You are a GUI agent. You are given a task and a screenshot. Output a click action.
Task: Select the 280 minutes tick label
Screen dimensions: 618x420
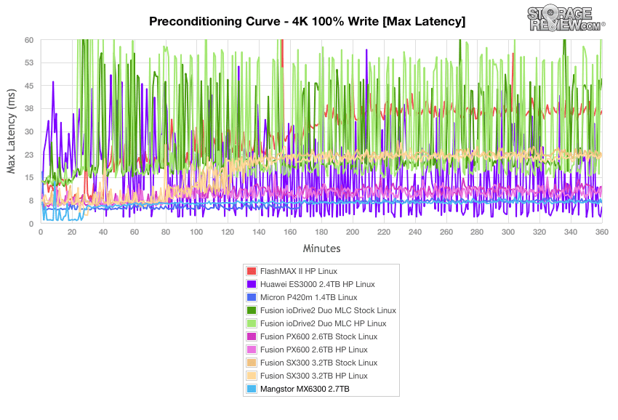(477, 232)
